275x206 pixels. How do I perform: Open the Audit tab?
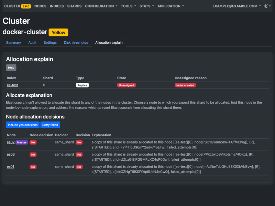pos(32,42)
